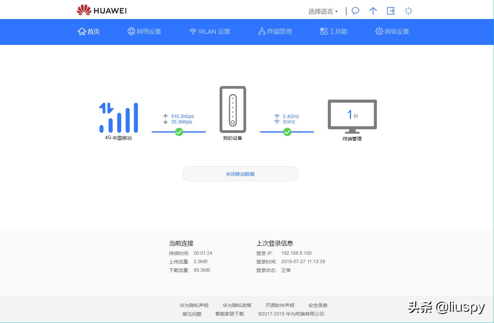
Task: Click the logout icon in the top bar
Action: pos(391,11)
